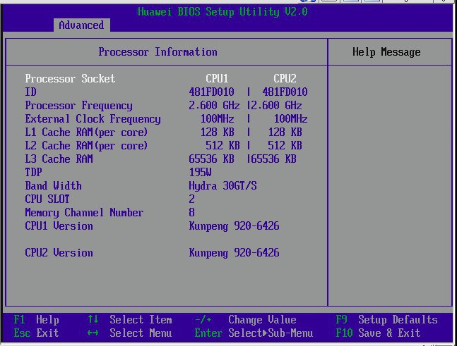Click the Huawei BIOS Setup Utility title

(222, 12)
